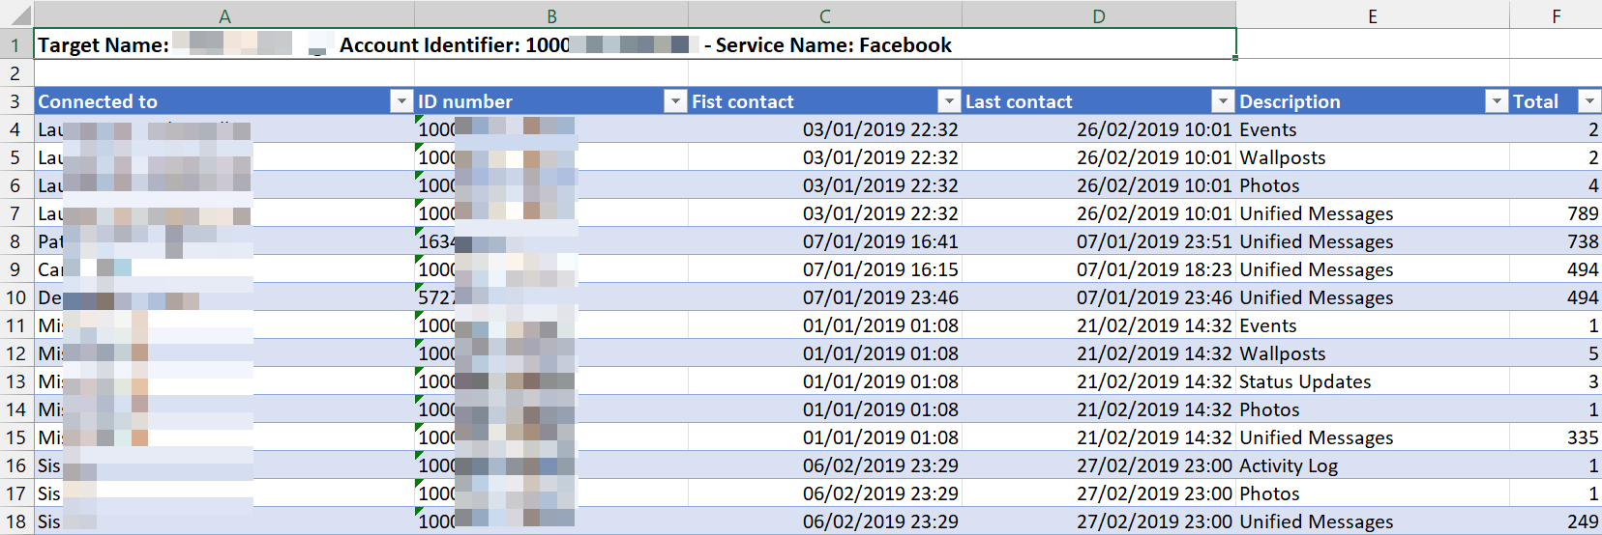
Task: Select row 10 header
Action: click(15, 297)
